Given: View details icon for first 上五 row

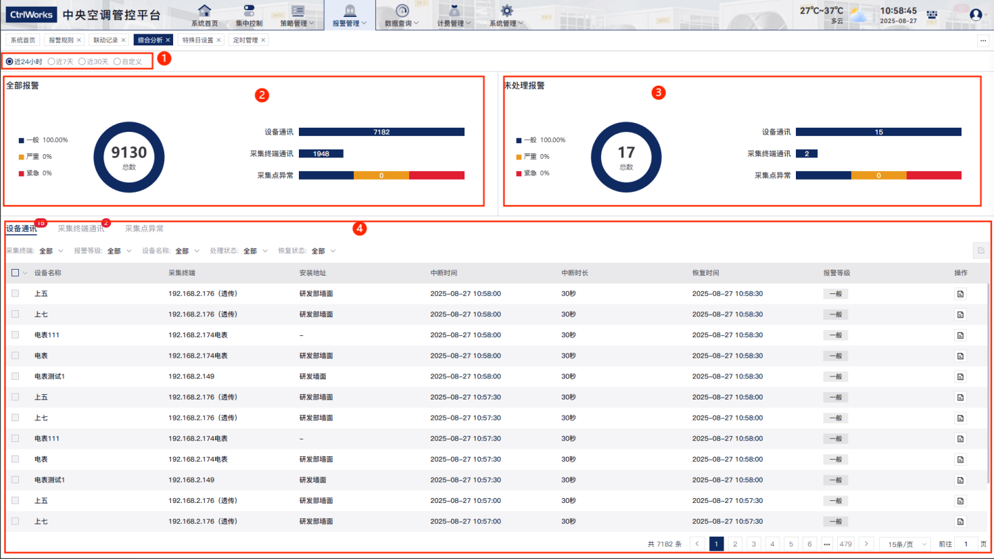Looking at the screenshot, I should click(960, 294).
